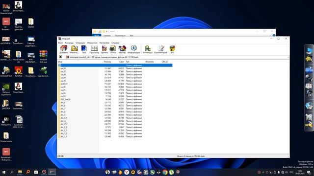
Task: Open the Избранное menu
Action: [92, 43]
